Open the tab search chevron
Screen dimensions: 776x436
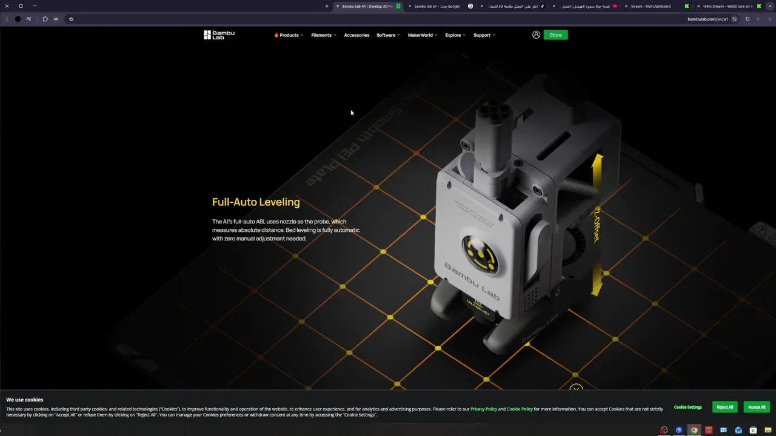click(x=770, y=6)
